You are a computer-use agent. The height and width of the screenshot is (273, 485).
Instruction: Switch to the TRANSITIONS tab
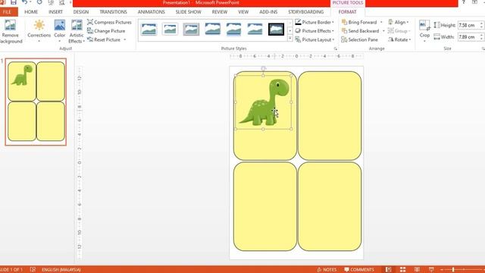(113, 12)
